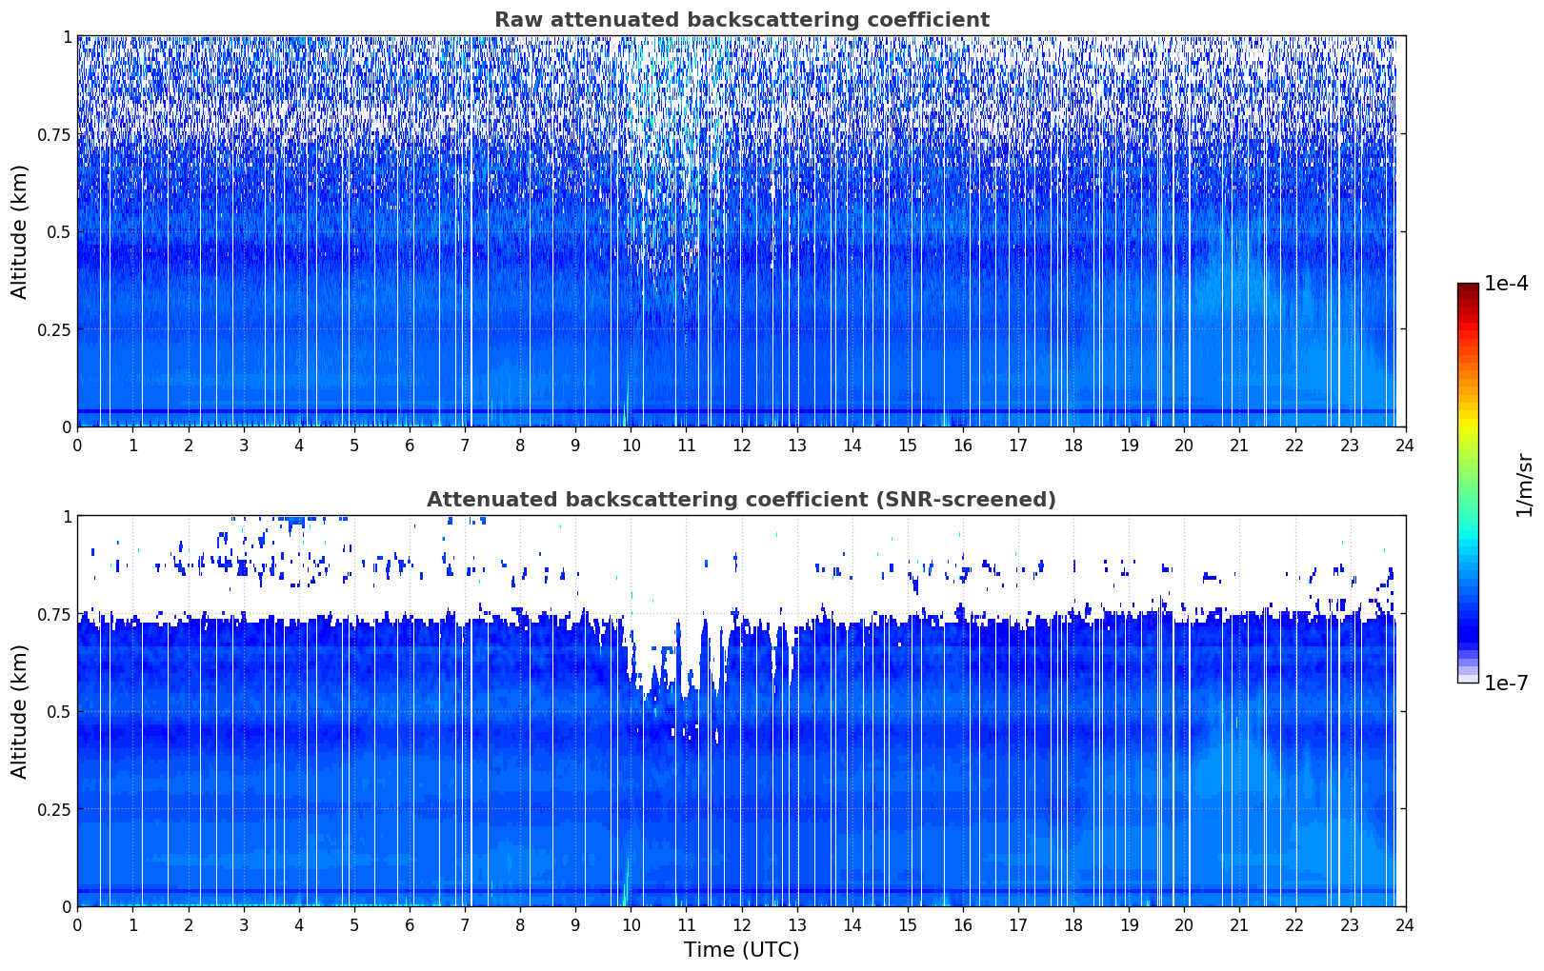Image resolution: width=1544 pixels, height=971 pixels.
Task: Click the "Altitude (km)" label of the raw plot
Action: [x=20, y=231]
